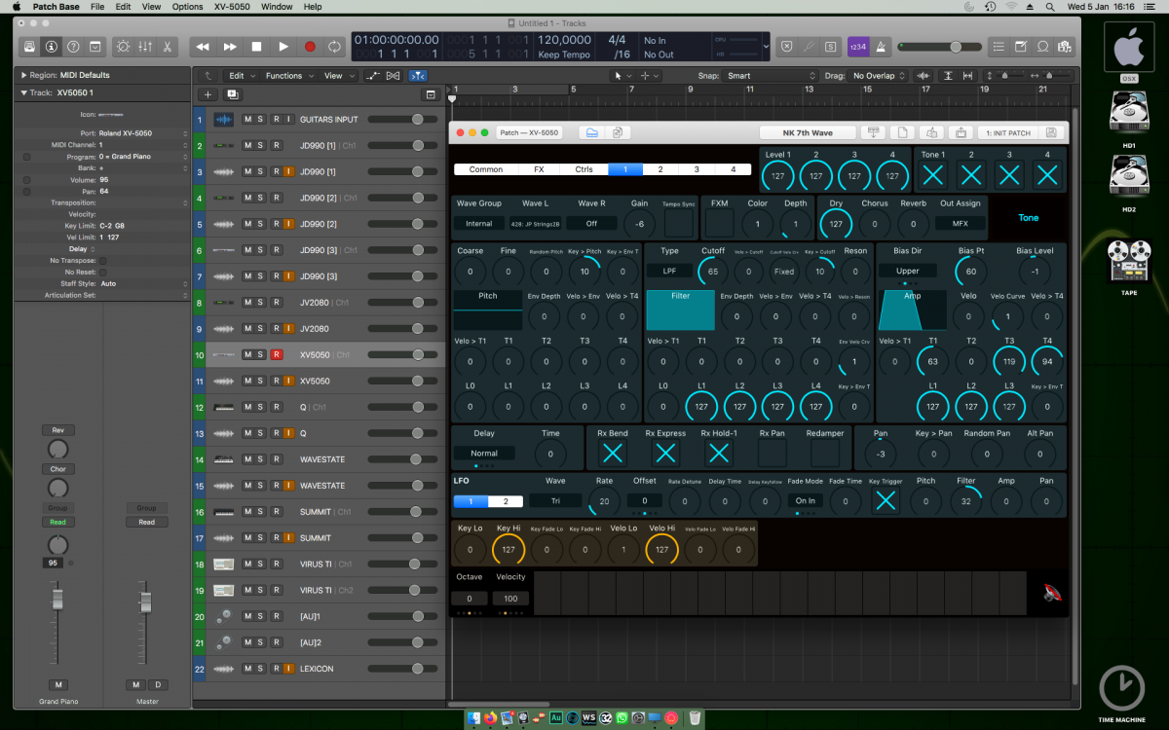The width and height of the screenshot is (1169, 730).
Task: Open the Functions dropdown menu
Action: [x=288, y=76]
